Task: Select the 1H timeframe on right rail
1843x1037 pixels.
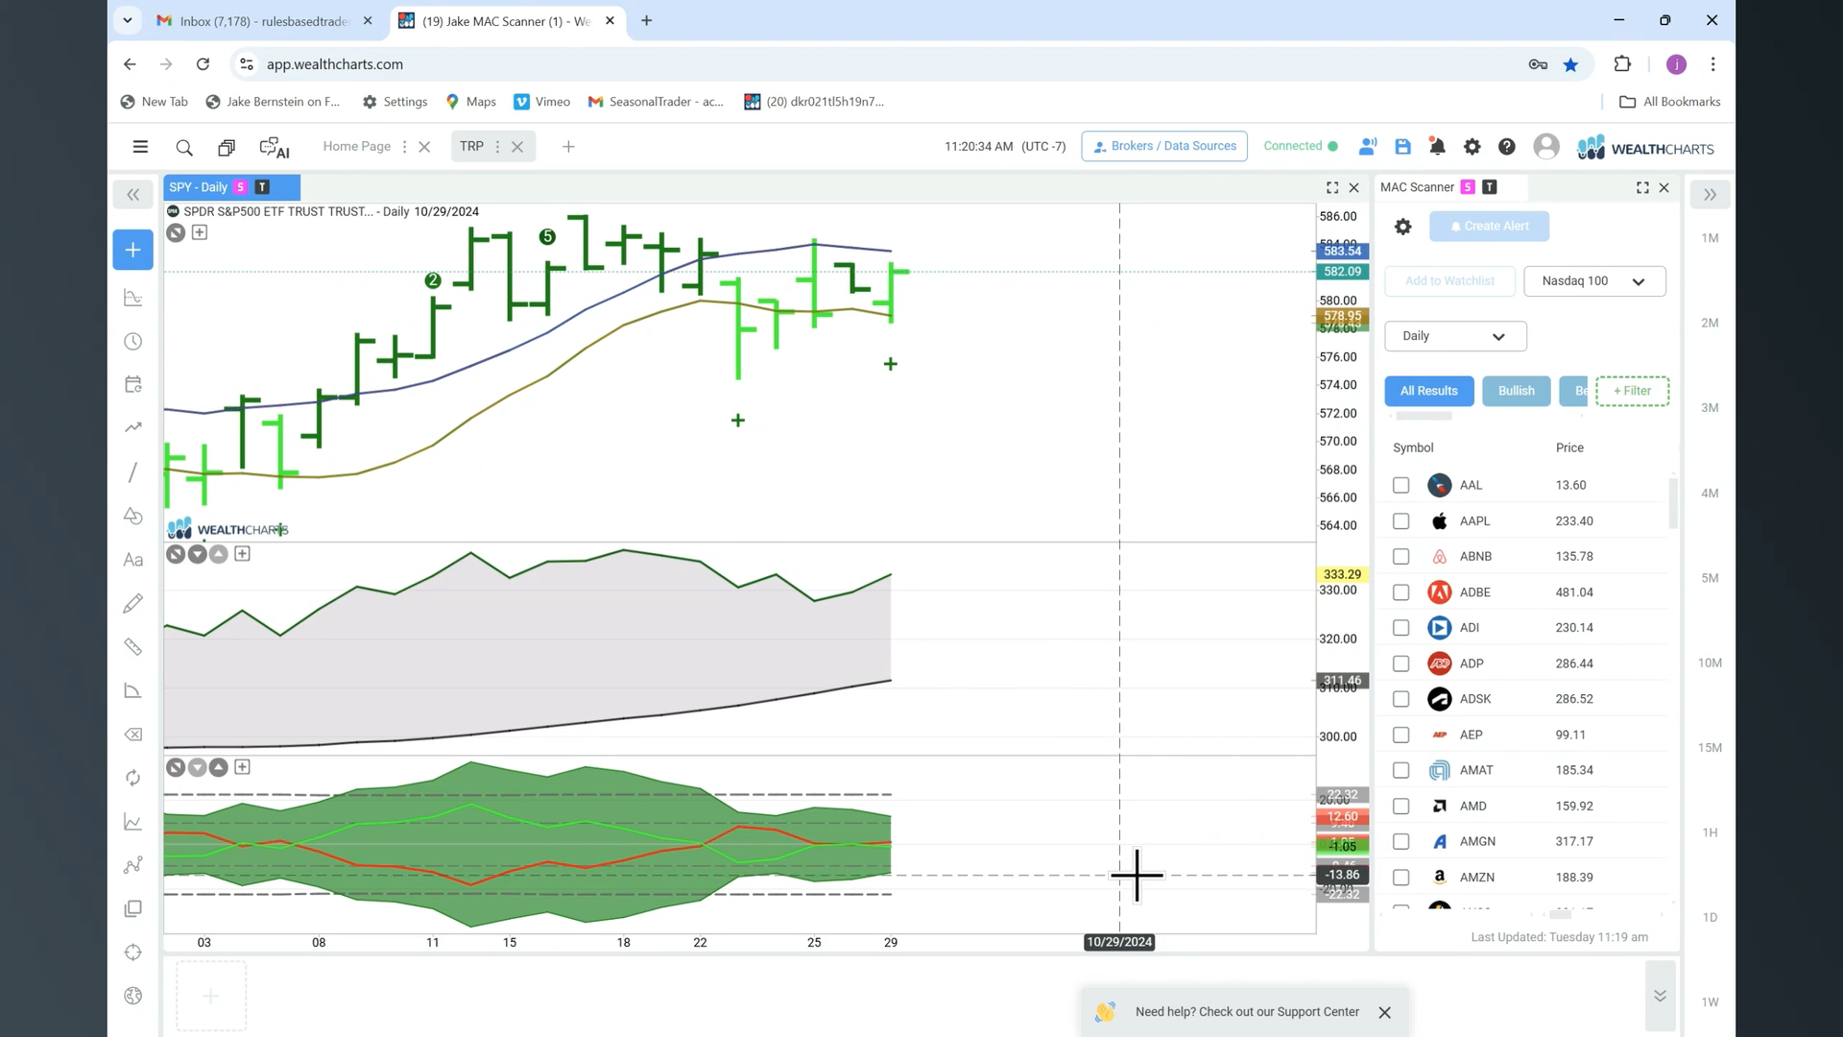Action: [1710, 833]
